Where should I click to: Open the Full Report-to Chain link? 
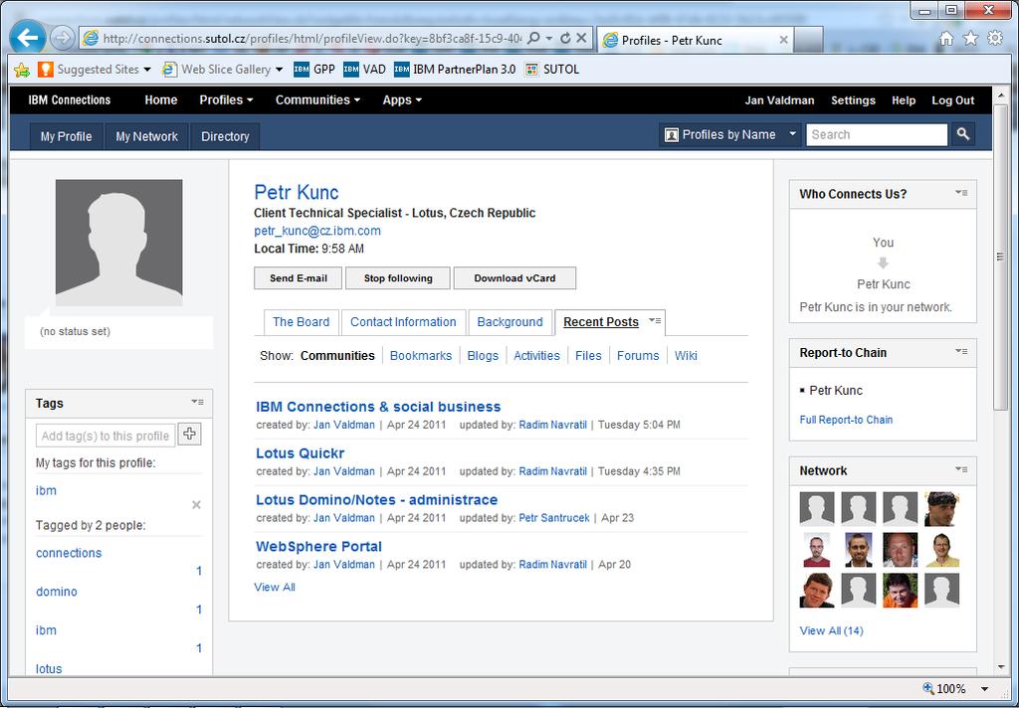(x=846, y=420)
